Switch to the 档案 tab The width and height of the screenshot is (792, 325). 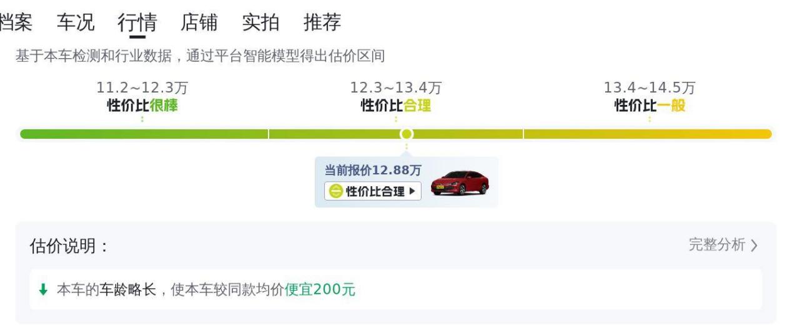pyautogui.click(x=16, y=22)
